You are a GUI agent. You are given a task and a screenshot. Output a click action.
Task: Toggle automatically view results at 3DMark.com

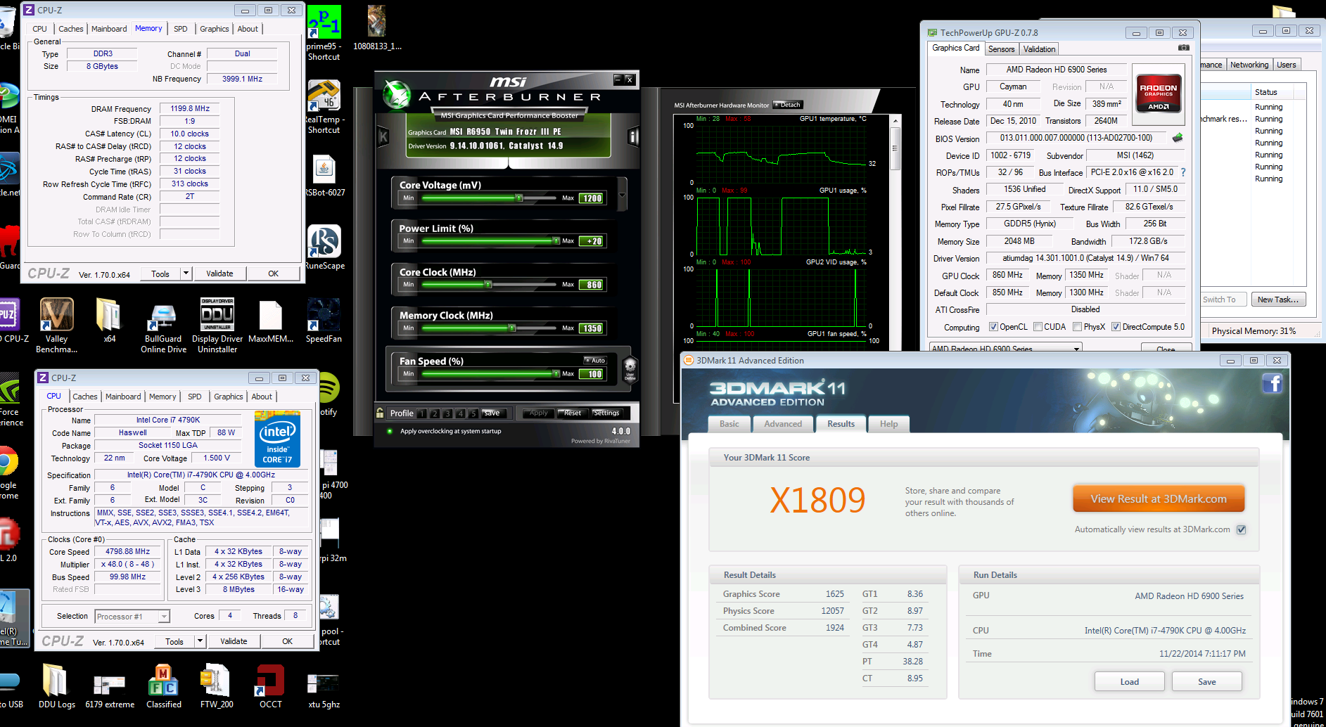click(x=1241, y=529)
